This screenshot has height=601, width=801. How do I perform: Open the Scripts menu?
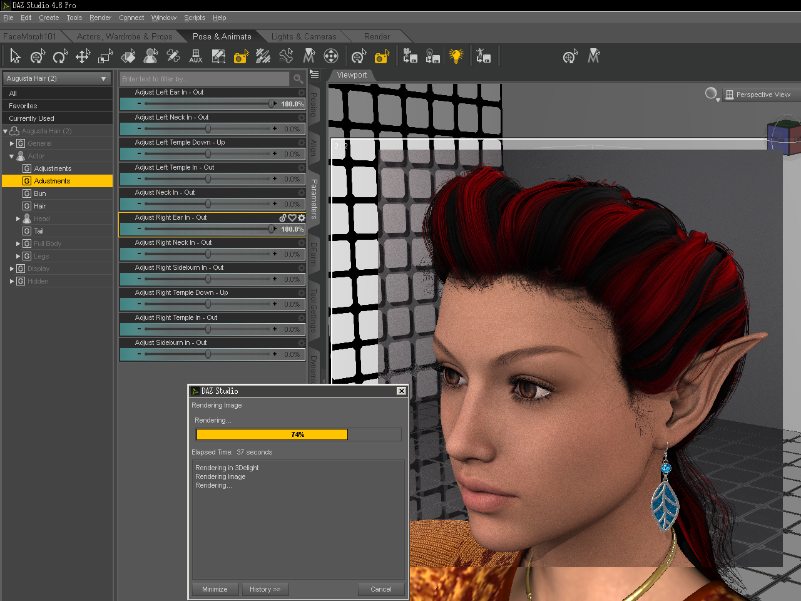click(195, 18)
